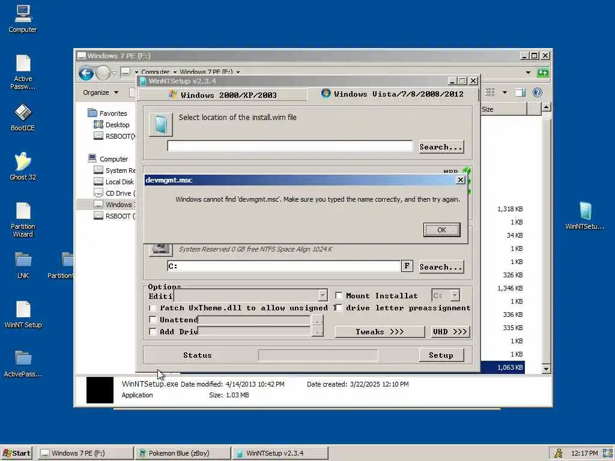The height and width of the screenshot is (461, 615).
Task: Select the Active Password desktop icon
Action: pos(23,72)
